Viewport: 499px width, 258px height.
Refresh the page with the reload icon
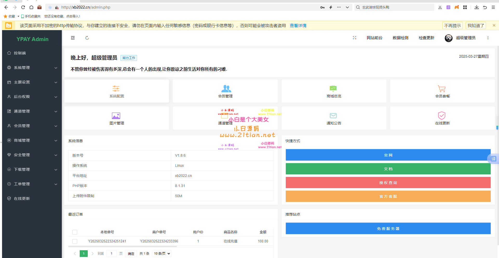point(87,38)
